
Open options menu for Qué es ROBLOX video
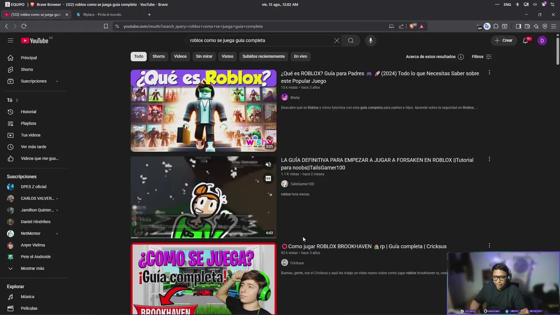coord(489,73)
